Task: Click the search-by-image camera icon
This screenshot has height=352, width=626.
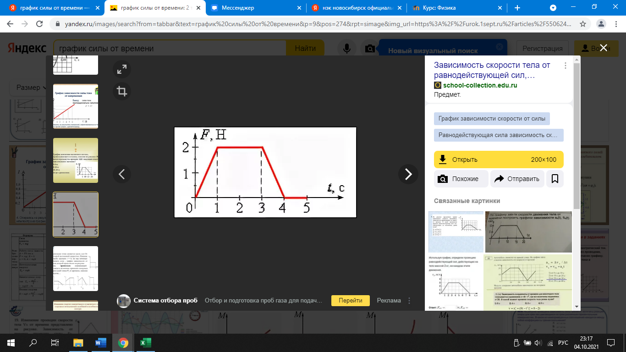Action: (369, 49)
